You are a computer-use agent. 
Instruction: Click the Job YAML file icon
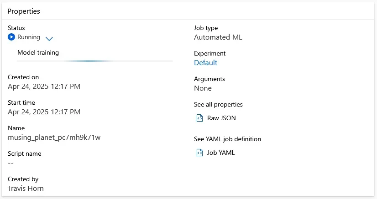(x=199, y=153)
